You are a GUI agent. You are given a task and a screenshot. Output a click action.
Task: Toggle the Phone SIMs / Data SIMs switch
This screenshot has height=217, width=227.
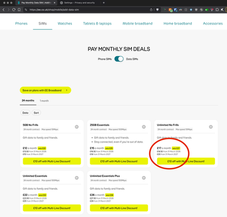click(119, 59)
